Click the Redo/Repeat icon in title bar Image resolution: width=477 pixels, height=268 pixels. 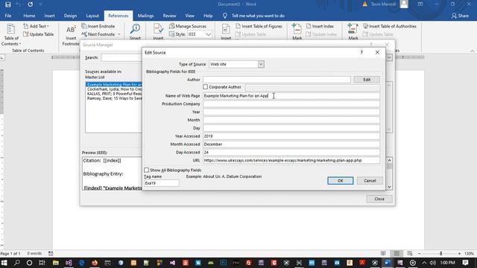pyautogui.click(x=30, y=4)
